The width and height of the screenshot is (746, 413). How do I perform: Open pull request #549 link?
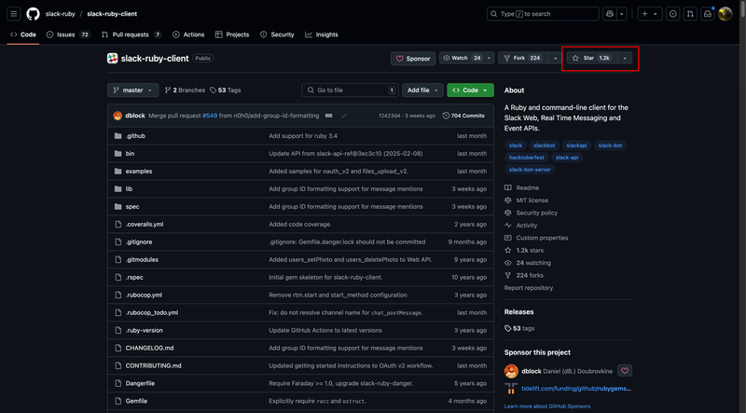click(210, 116)
